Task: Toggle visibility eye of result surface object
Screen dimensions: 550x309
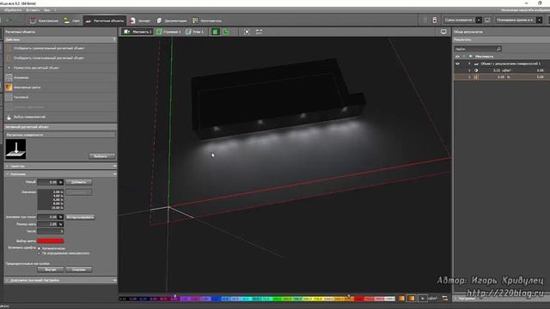Action: pos(457,64)
